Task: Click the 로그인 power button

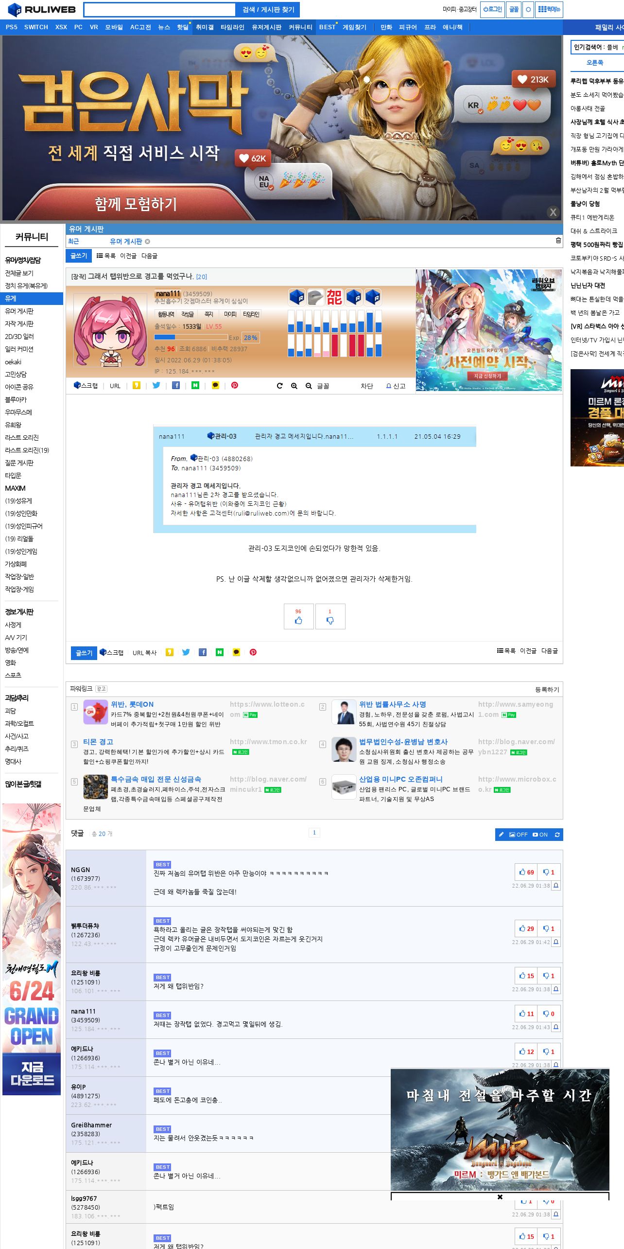Action: 492,9
